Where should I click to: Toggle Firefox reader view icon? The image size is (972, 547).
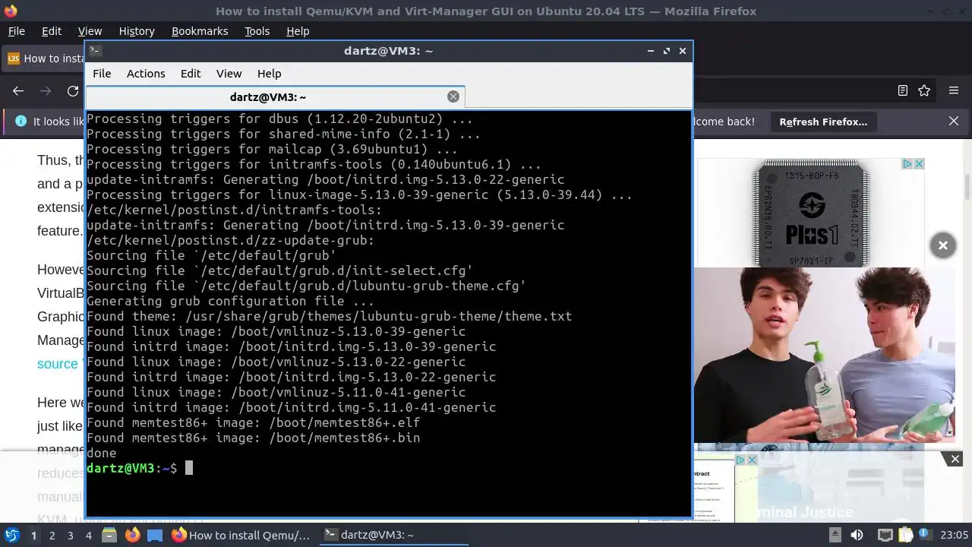902,90
